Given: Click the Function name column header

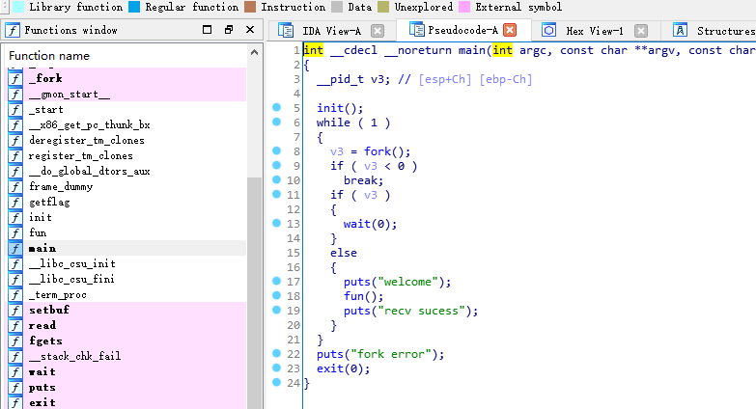Looking at the screenshot, I should tap(49, 56).
